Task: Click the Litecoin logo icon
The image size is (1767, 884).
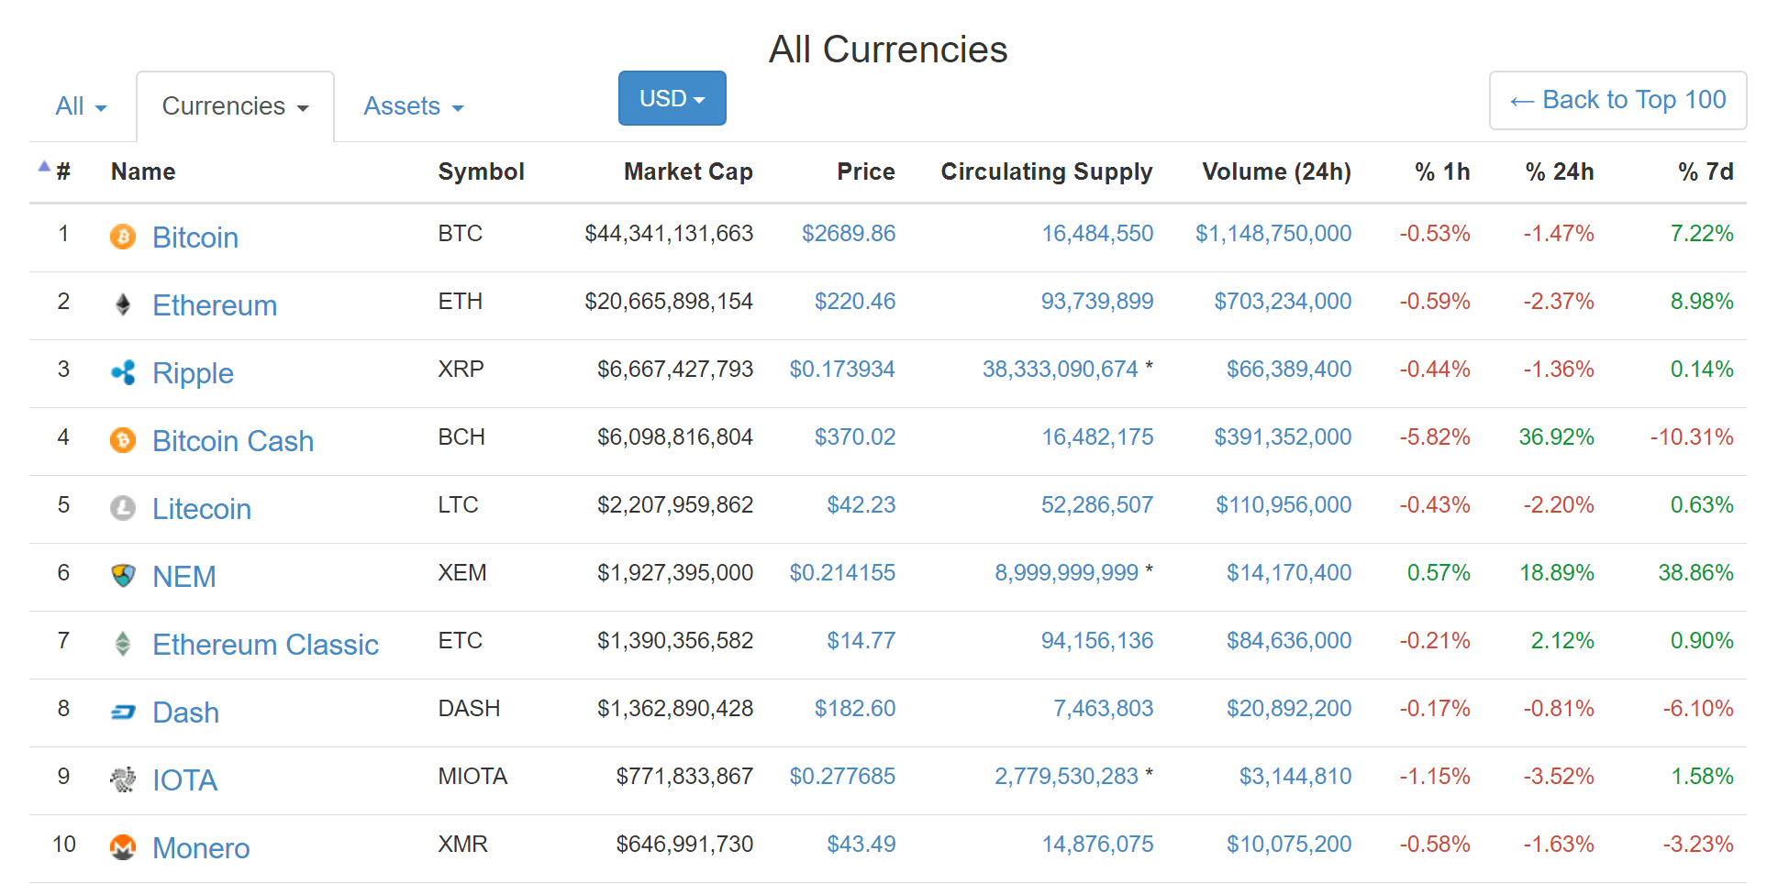Action: pyautogui.click(x=123, y=509)
